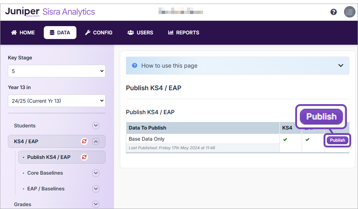Click the Juniper Sisra Analytics logo
The width and height of the screenshot is (358, 209).
pos(50,12)
